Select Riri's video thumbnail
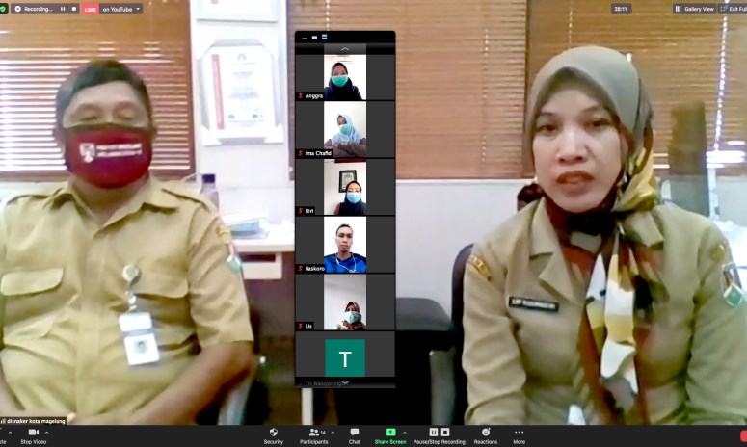 [345, 187]
